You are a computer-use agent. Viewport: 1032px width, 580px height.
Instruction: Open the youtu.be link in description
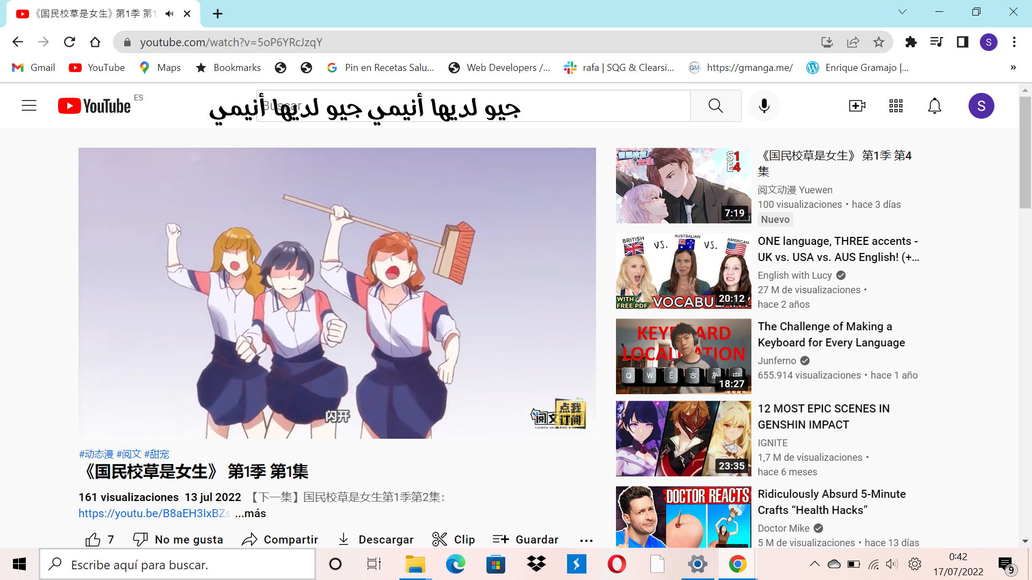click(155, 513)
